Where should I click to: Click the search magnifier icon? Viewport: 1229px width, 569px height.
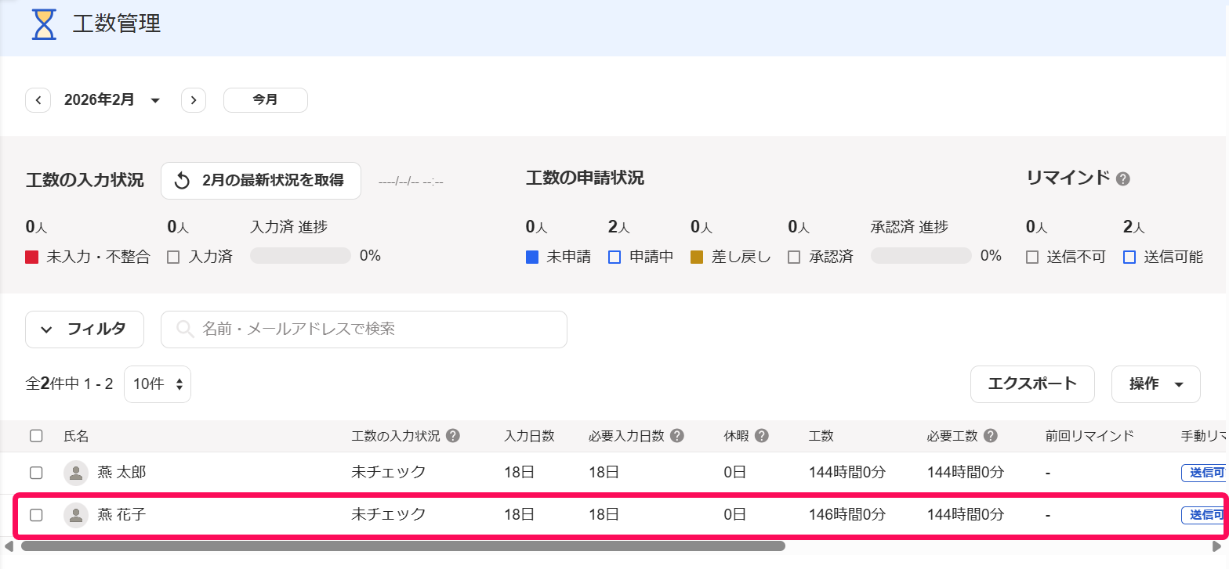pyautogui.click(x=185, y=330)
